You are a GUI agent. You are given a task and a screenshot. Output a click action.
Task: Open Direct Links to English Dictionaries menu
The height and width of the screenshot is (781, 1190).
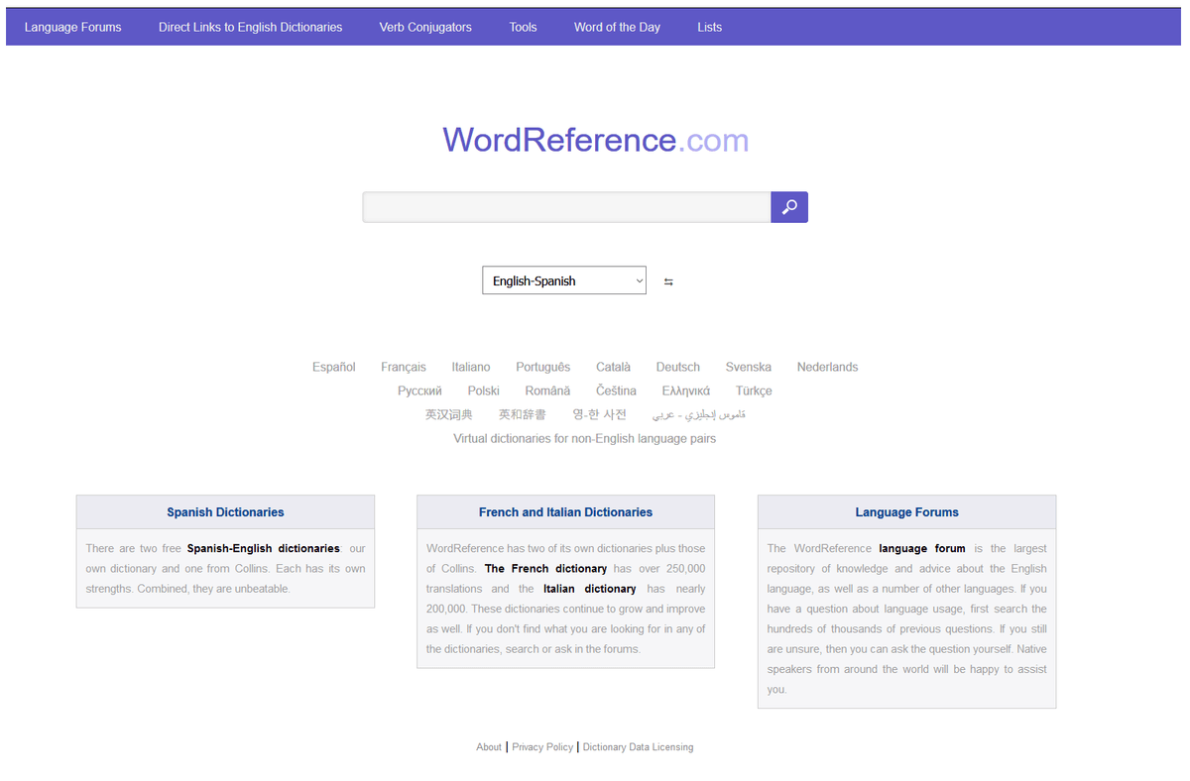250,27
